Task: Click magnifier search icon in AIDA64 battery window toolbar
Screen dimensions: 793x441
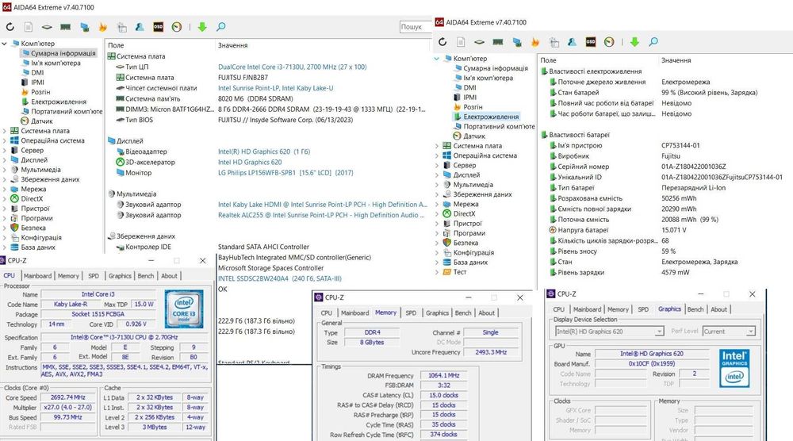Action: click(x=653, y=42)
